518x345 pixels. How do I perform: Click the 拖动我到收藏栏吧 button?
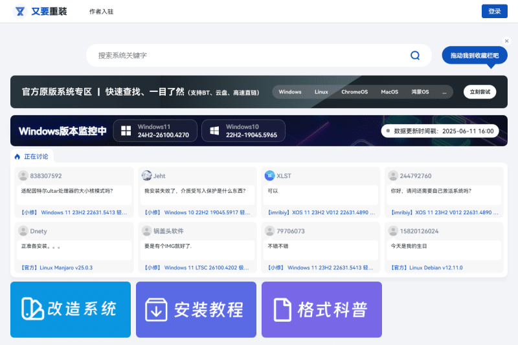click(475, 56)
